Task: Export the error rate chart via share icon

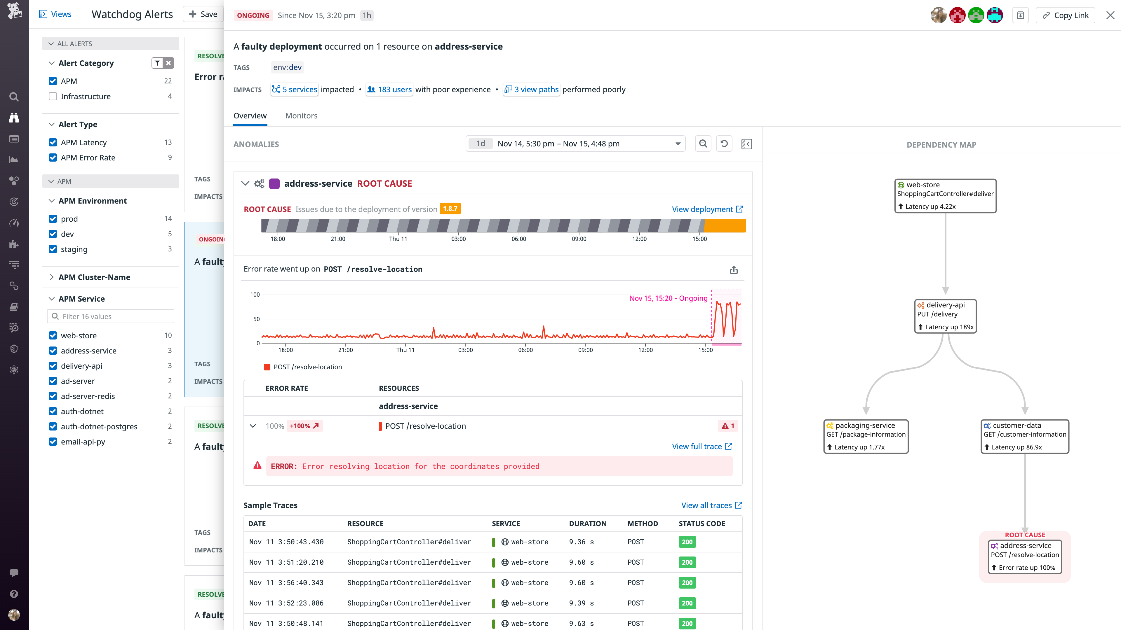Action: [734, 269]
